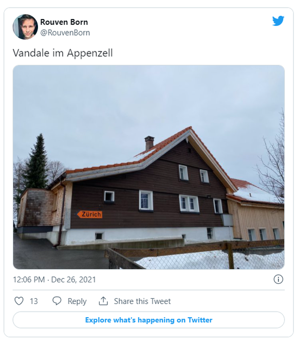299x342 pixels.
Task: Like the tweet with heart icon
Action: click(18, 301)
